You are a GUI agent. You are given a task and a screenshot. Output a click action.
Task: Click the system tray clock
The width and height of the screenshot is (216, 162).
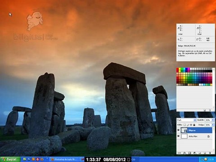point(211,159)
